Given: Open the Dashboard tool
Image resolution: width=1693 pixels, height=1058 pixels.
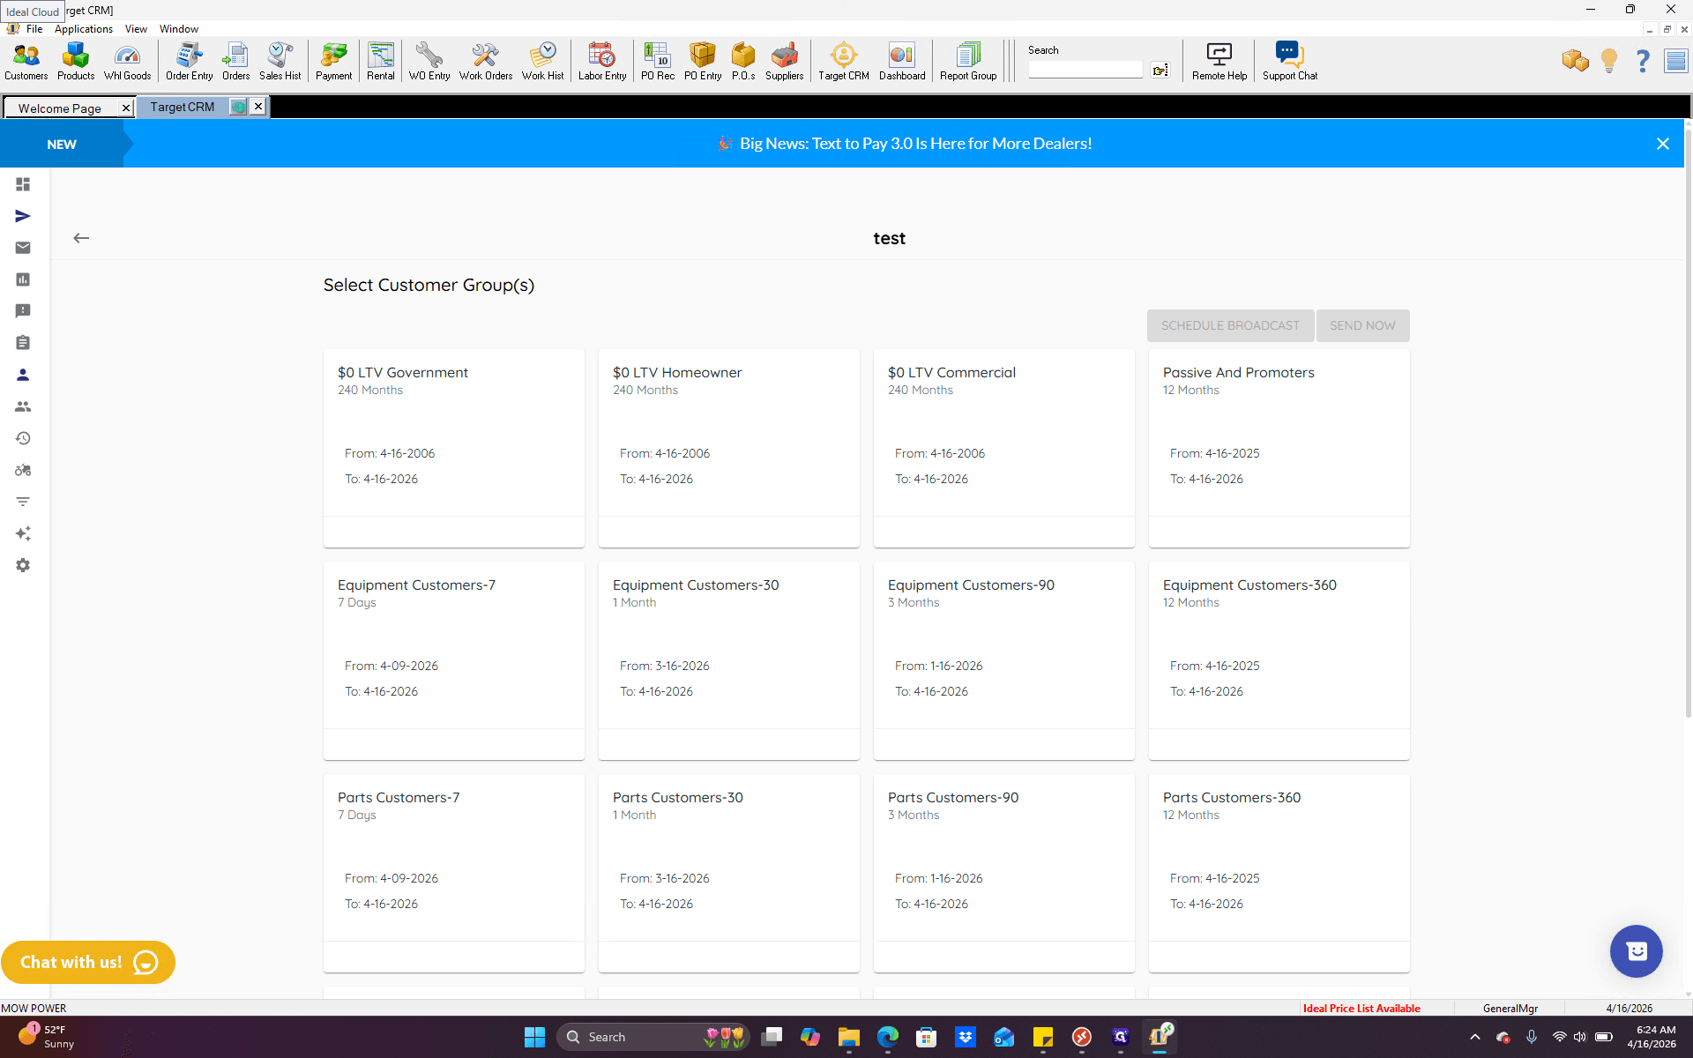Looking at the screenshot, I should pos(902,62).
